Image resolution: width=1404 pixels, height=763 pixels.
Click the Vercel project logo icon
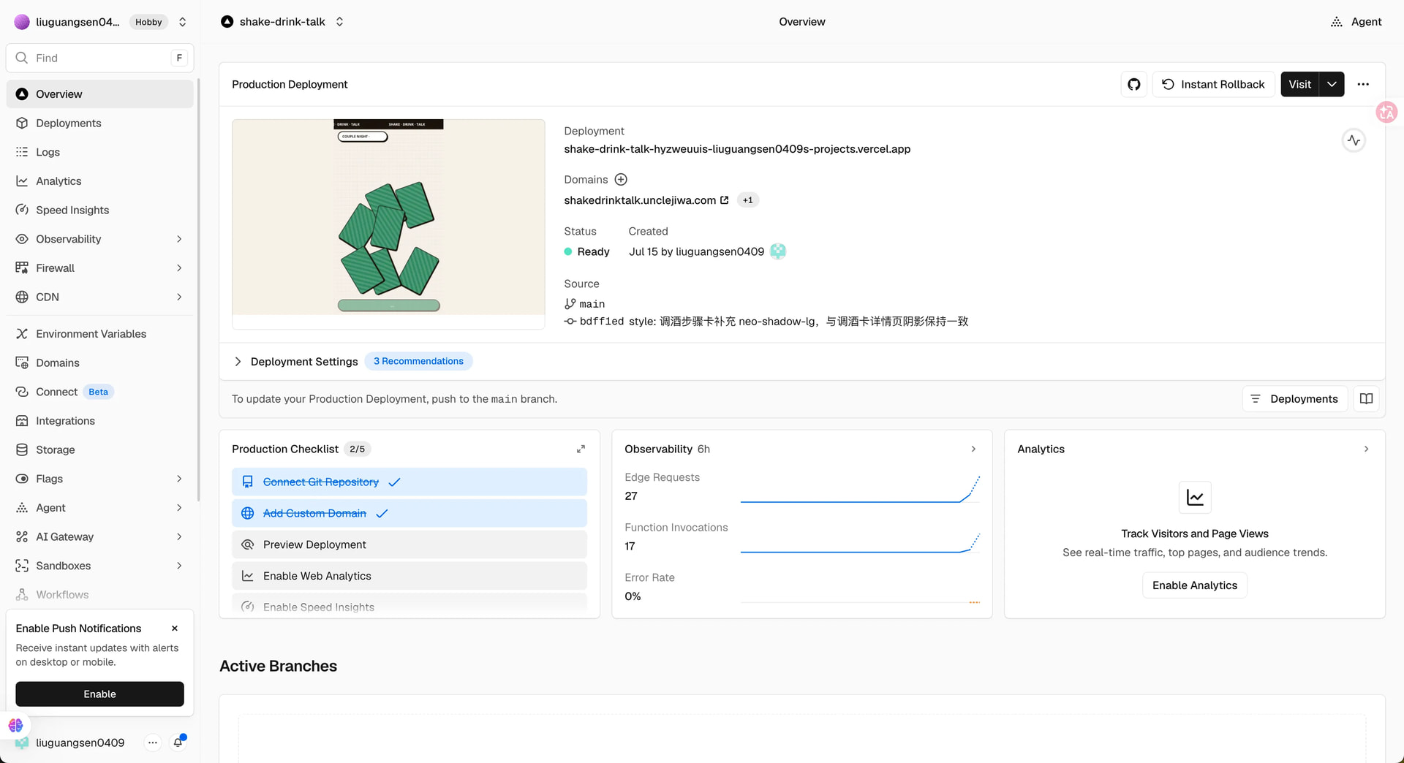click(227, 22)
